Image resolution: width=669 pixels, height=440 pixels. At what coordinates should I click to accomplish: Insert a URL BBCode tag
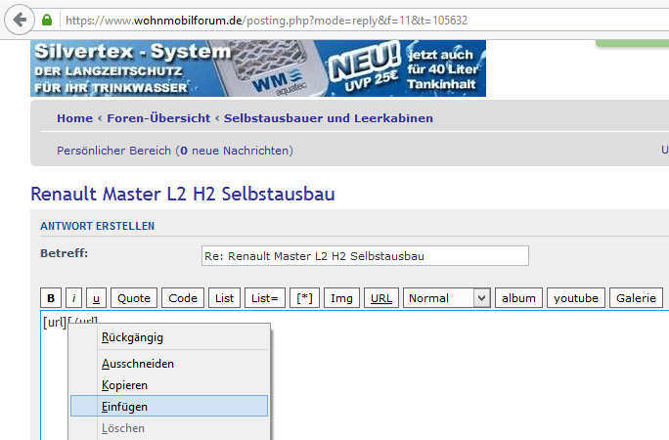[381, 298]
